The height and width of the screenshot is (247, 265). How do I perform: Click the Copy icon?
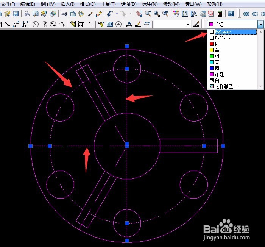[73, 14]
